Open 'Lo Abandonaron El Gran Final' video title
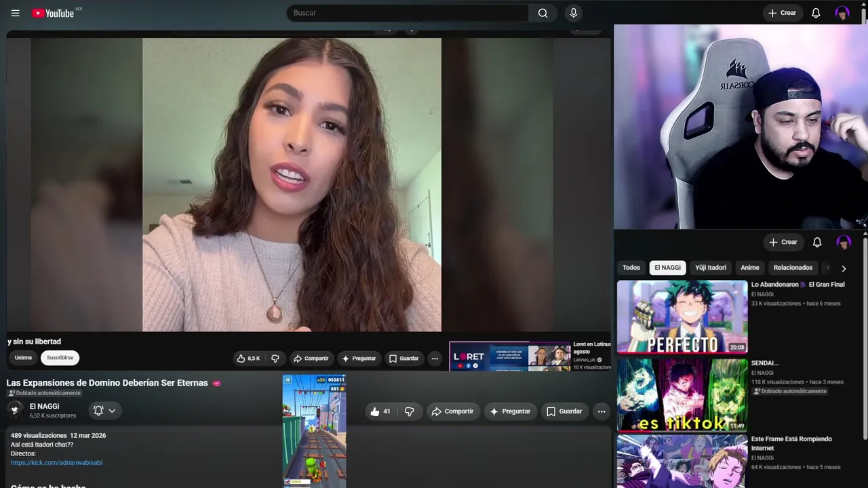Image resolution: width=868 pixels, height=488 pixels. pyautogui.click(x=798, y=285)
